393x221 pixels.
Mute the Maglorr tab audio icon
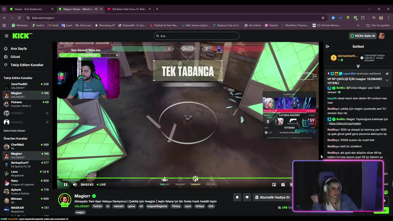coord(96,9)
